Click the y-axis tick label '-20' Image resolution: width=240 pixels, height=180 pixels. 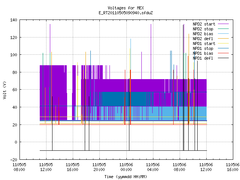click(13, 160)
